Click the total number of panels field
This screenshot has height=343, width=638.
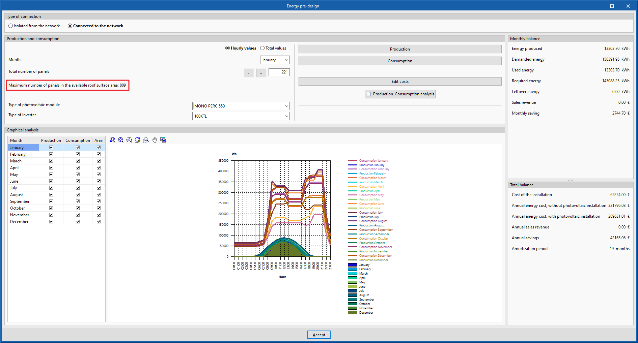[279, 72]
